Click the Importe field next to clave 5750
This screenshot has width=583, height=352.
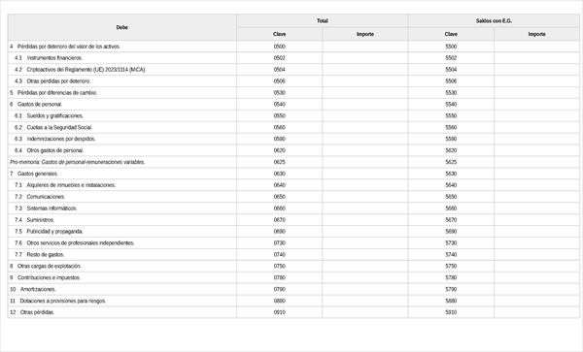[x=536, y=266]
